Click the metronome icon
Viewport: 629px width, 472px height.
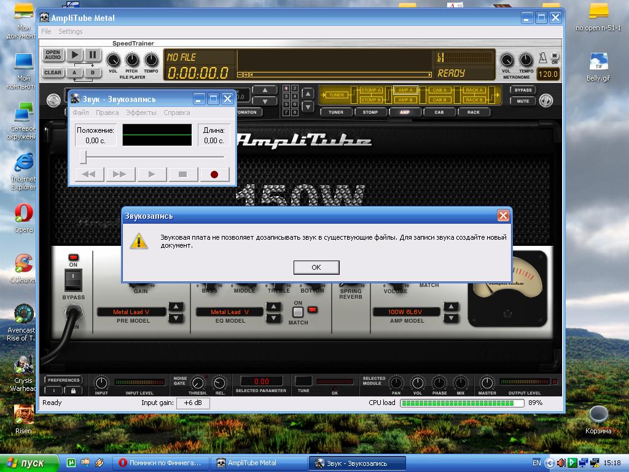coord(542,60)
